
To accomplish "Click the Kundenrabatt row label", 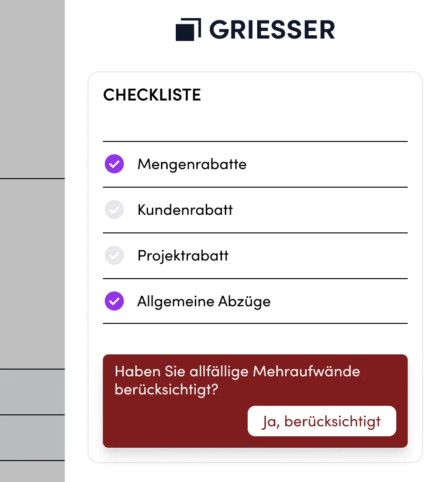I will (x=185, y=210).
